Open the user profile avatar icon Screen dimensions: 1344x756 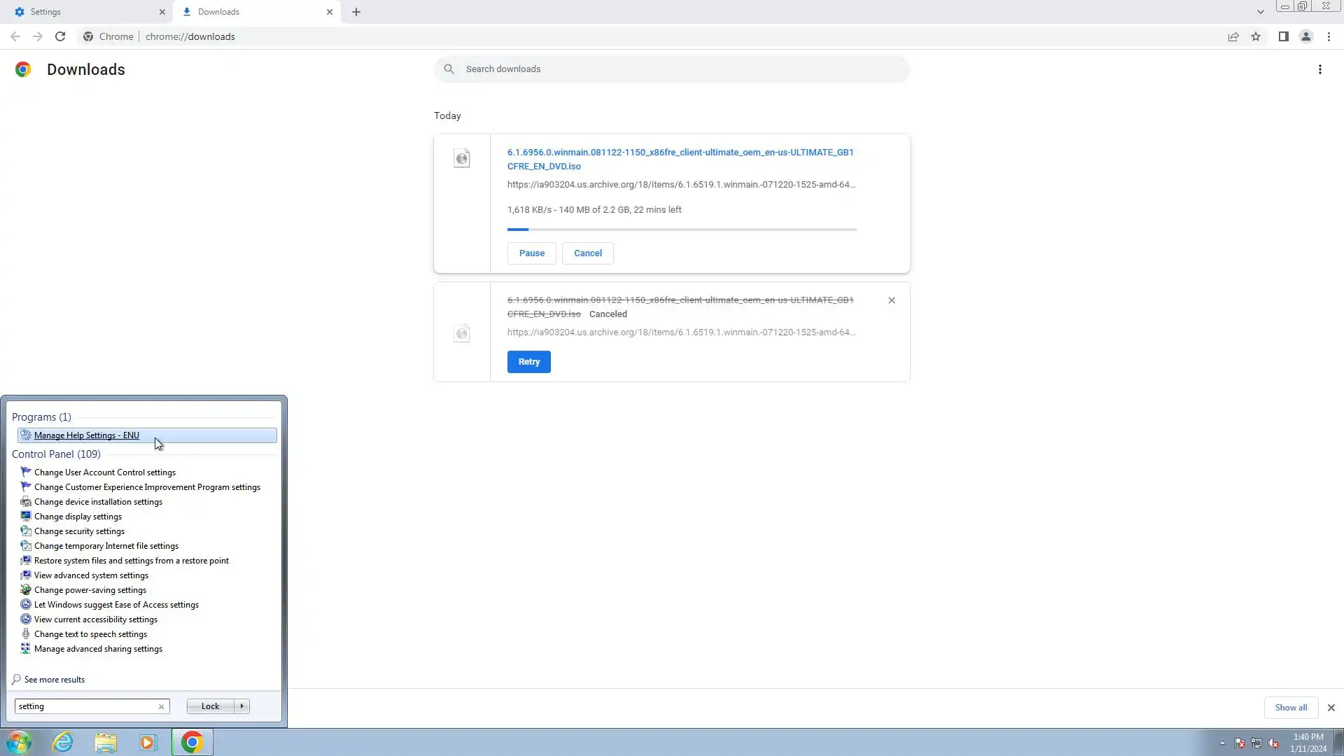(x=1305, y=36)
